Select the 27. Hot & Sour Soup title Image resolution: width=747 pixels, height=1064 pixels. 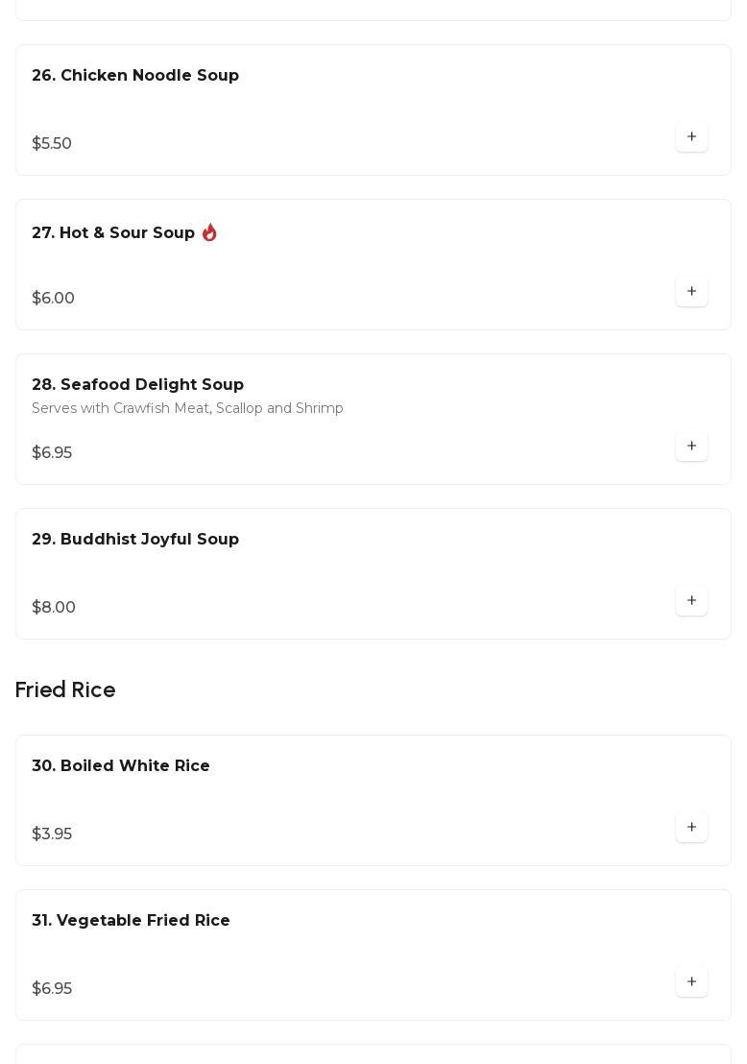click(x=113, y=233)
